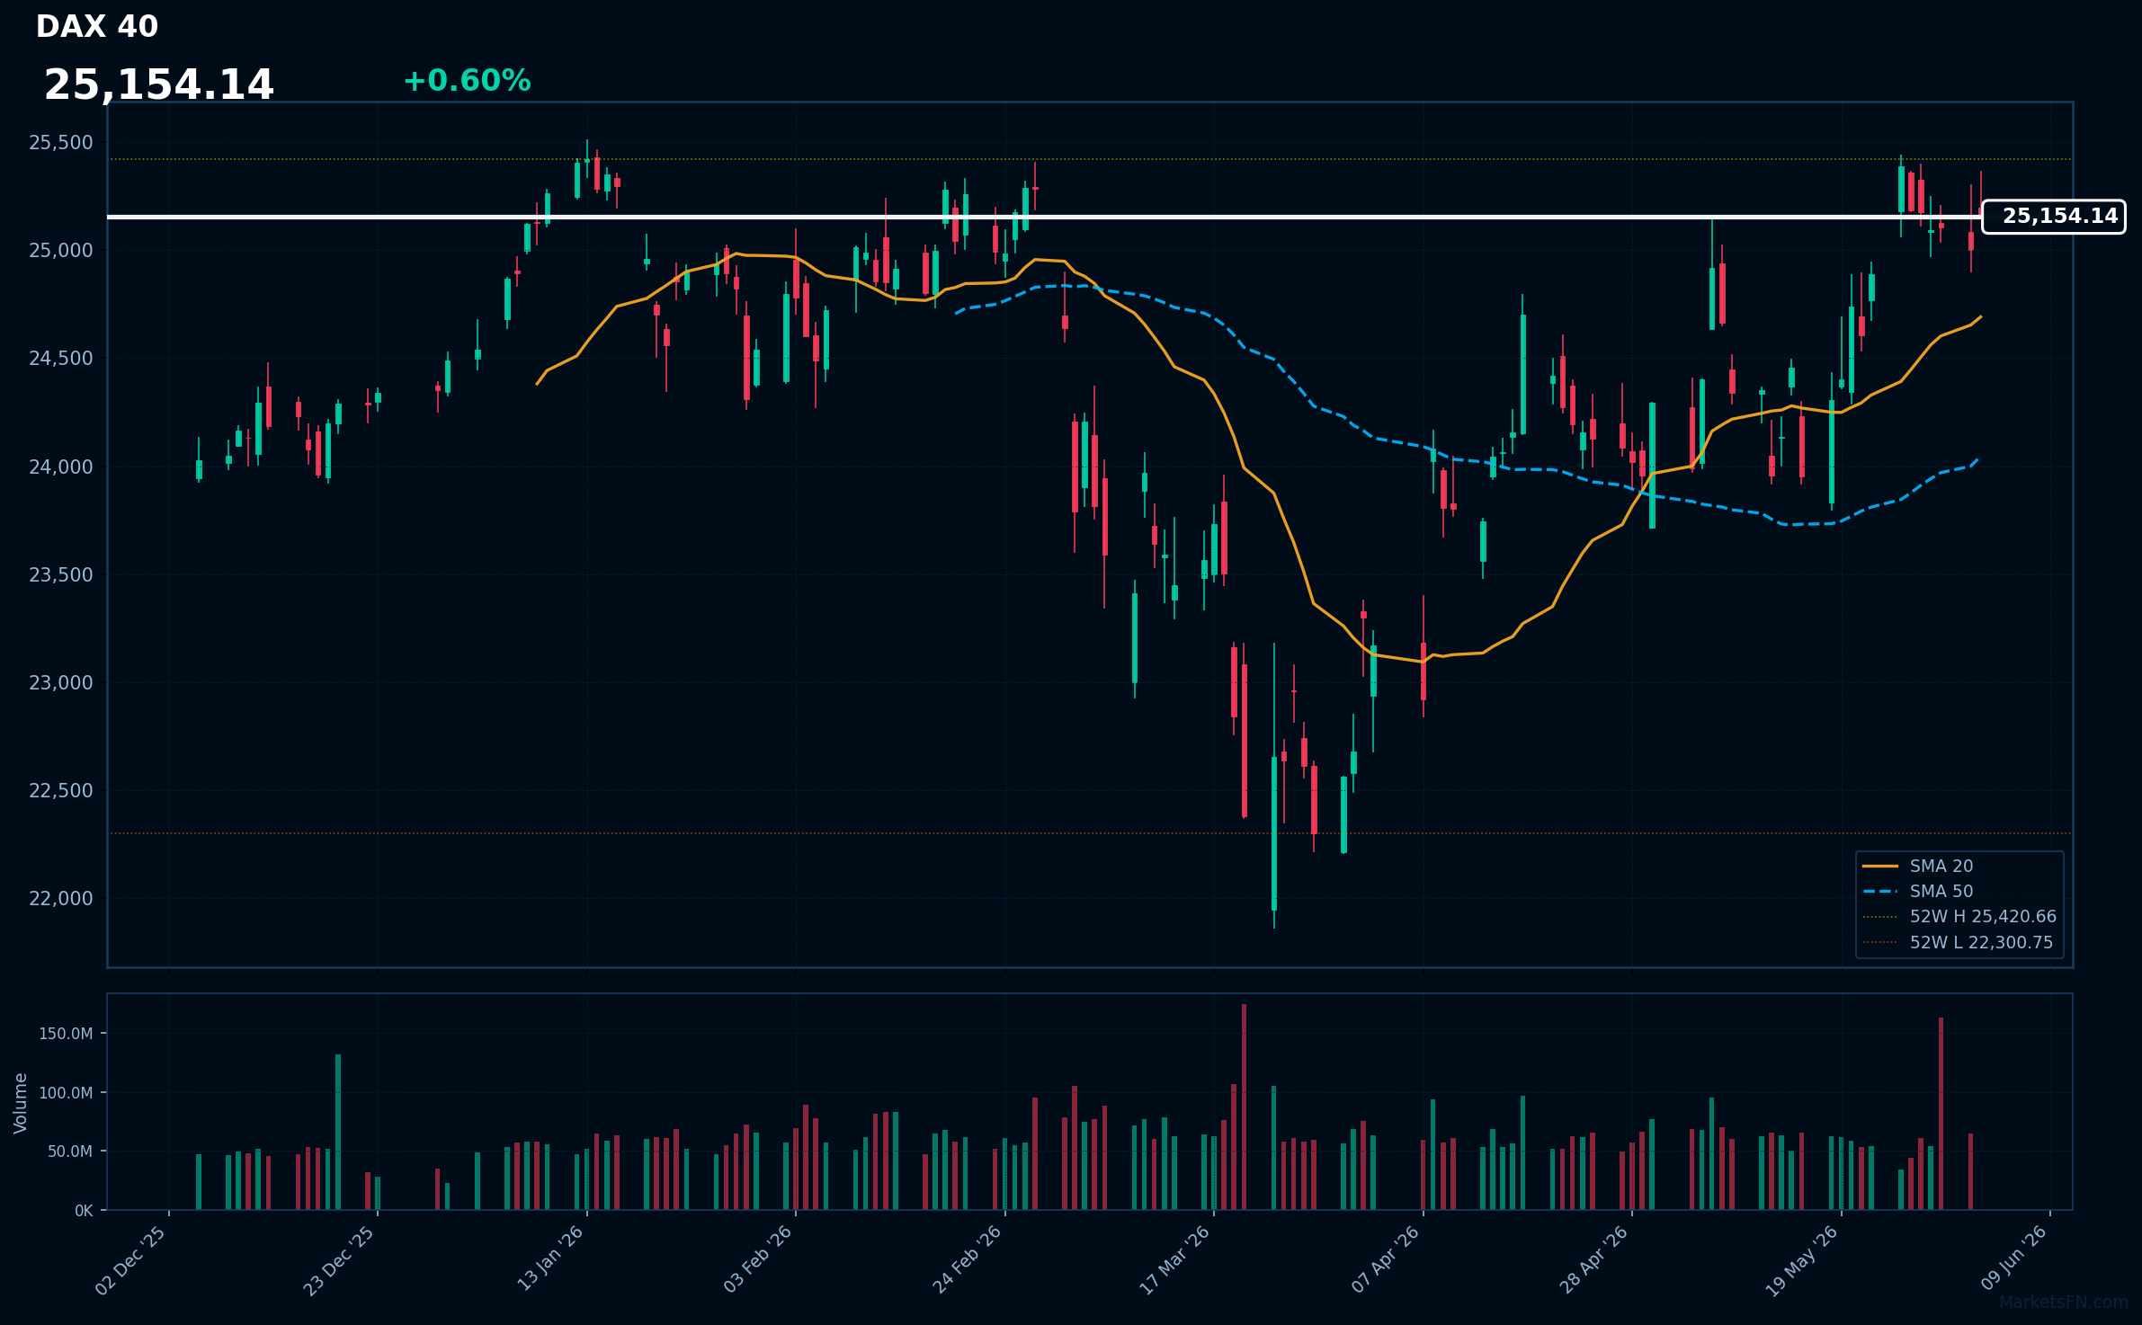
Task: Click the 24,500 price axis label
Action: (x=61, y=359)
